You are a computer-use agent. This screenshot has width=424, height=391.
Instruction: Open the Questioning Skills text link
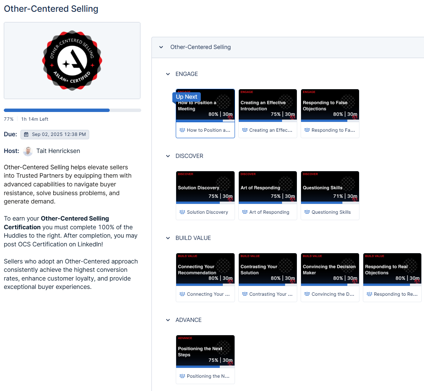[x=331, y=212]
